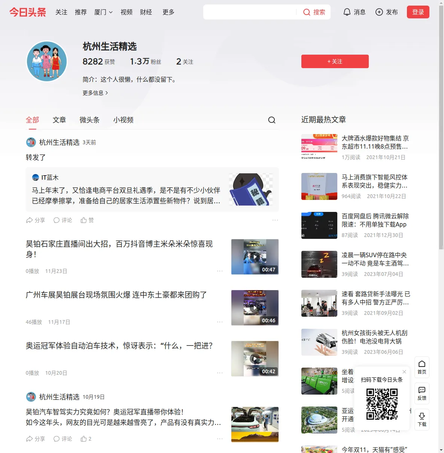Open the 杭州生活精选 profile avatar
This screenshot has height=453, width=444.
[47, 61]
